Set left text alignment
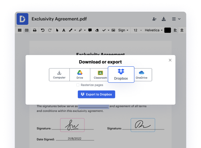This screenshot has height=148, width=201. 175,30
